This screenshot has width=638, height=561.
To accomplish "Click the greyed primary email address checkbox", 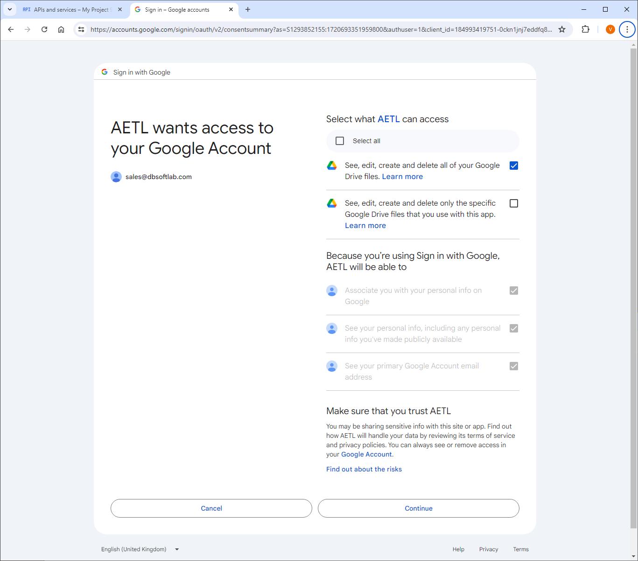I will coord(514,366).
